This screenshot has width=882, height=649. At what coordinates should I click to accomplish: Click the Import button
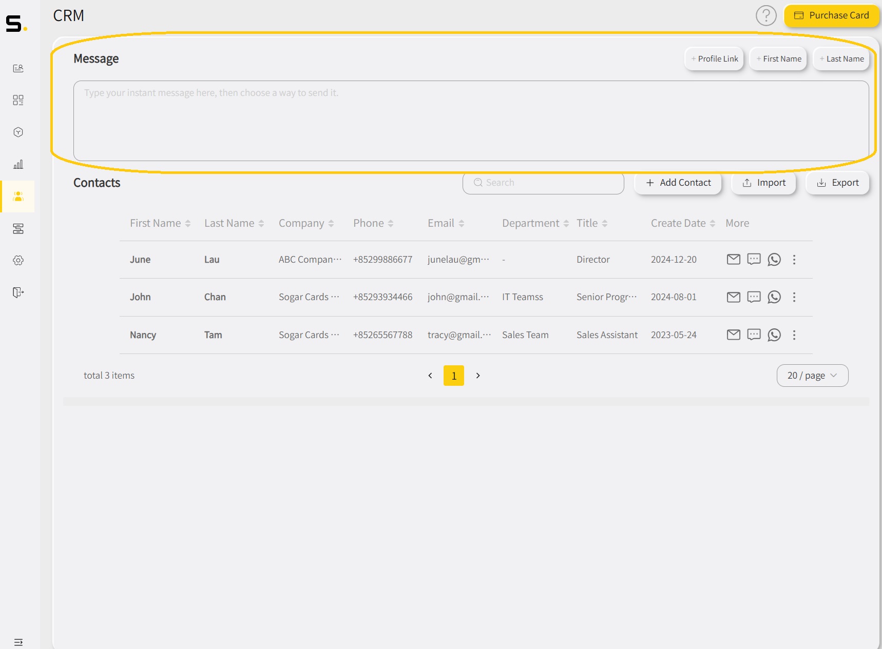[764, 183]
